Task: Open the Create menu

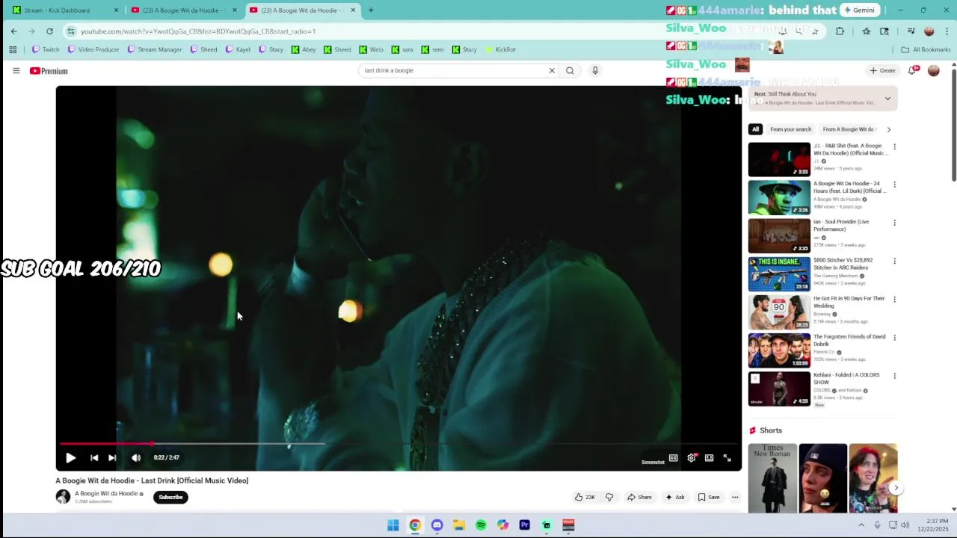Action: (883, 70)
